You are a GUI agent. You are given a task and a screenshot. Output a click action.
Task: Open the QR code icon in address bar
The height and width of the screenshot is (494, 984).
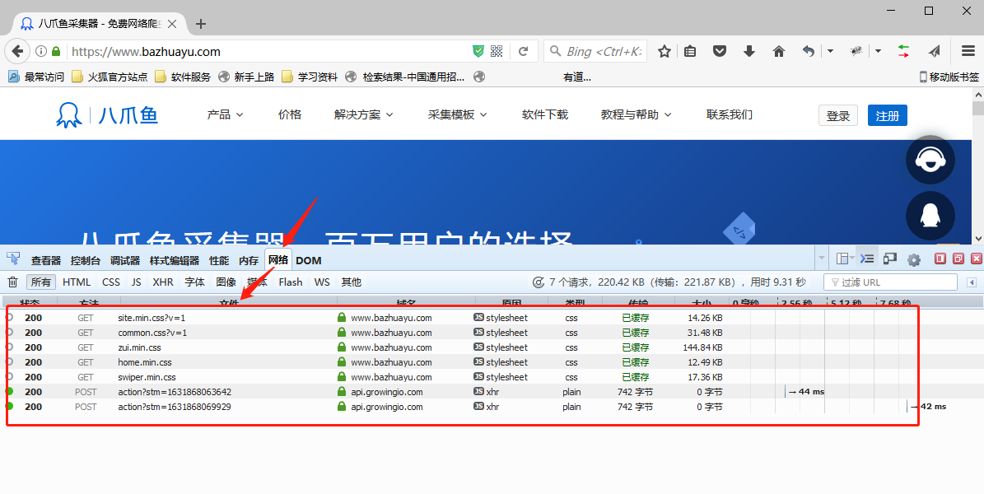click(497, 52)
